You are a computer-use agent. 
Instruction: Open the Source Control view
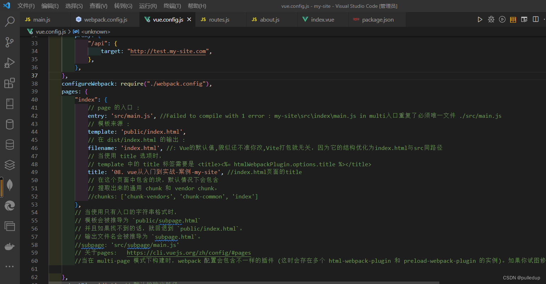tap(10, 42)
